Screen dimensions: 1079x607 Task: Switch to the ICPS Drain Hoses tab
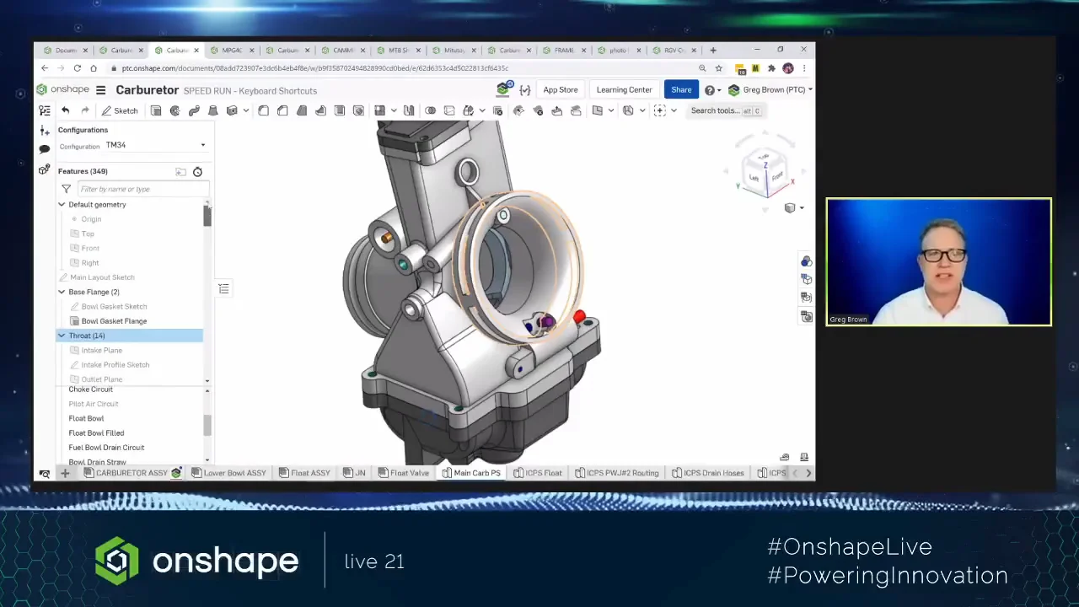click(x=708, y=473)
